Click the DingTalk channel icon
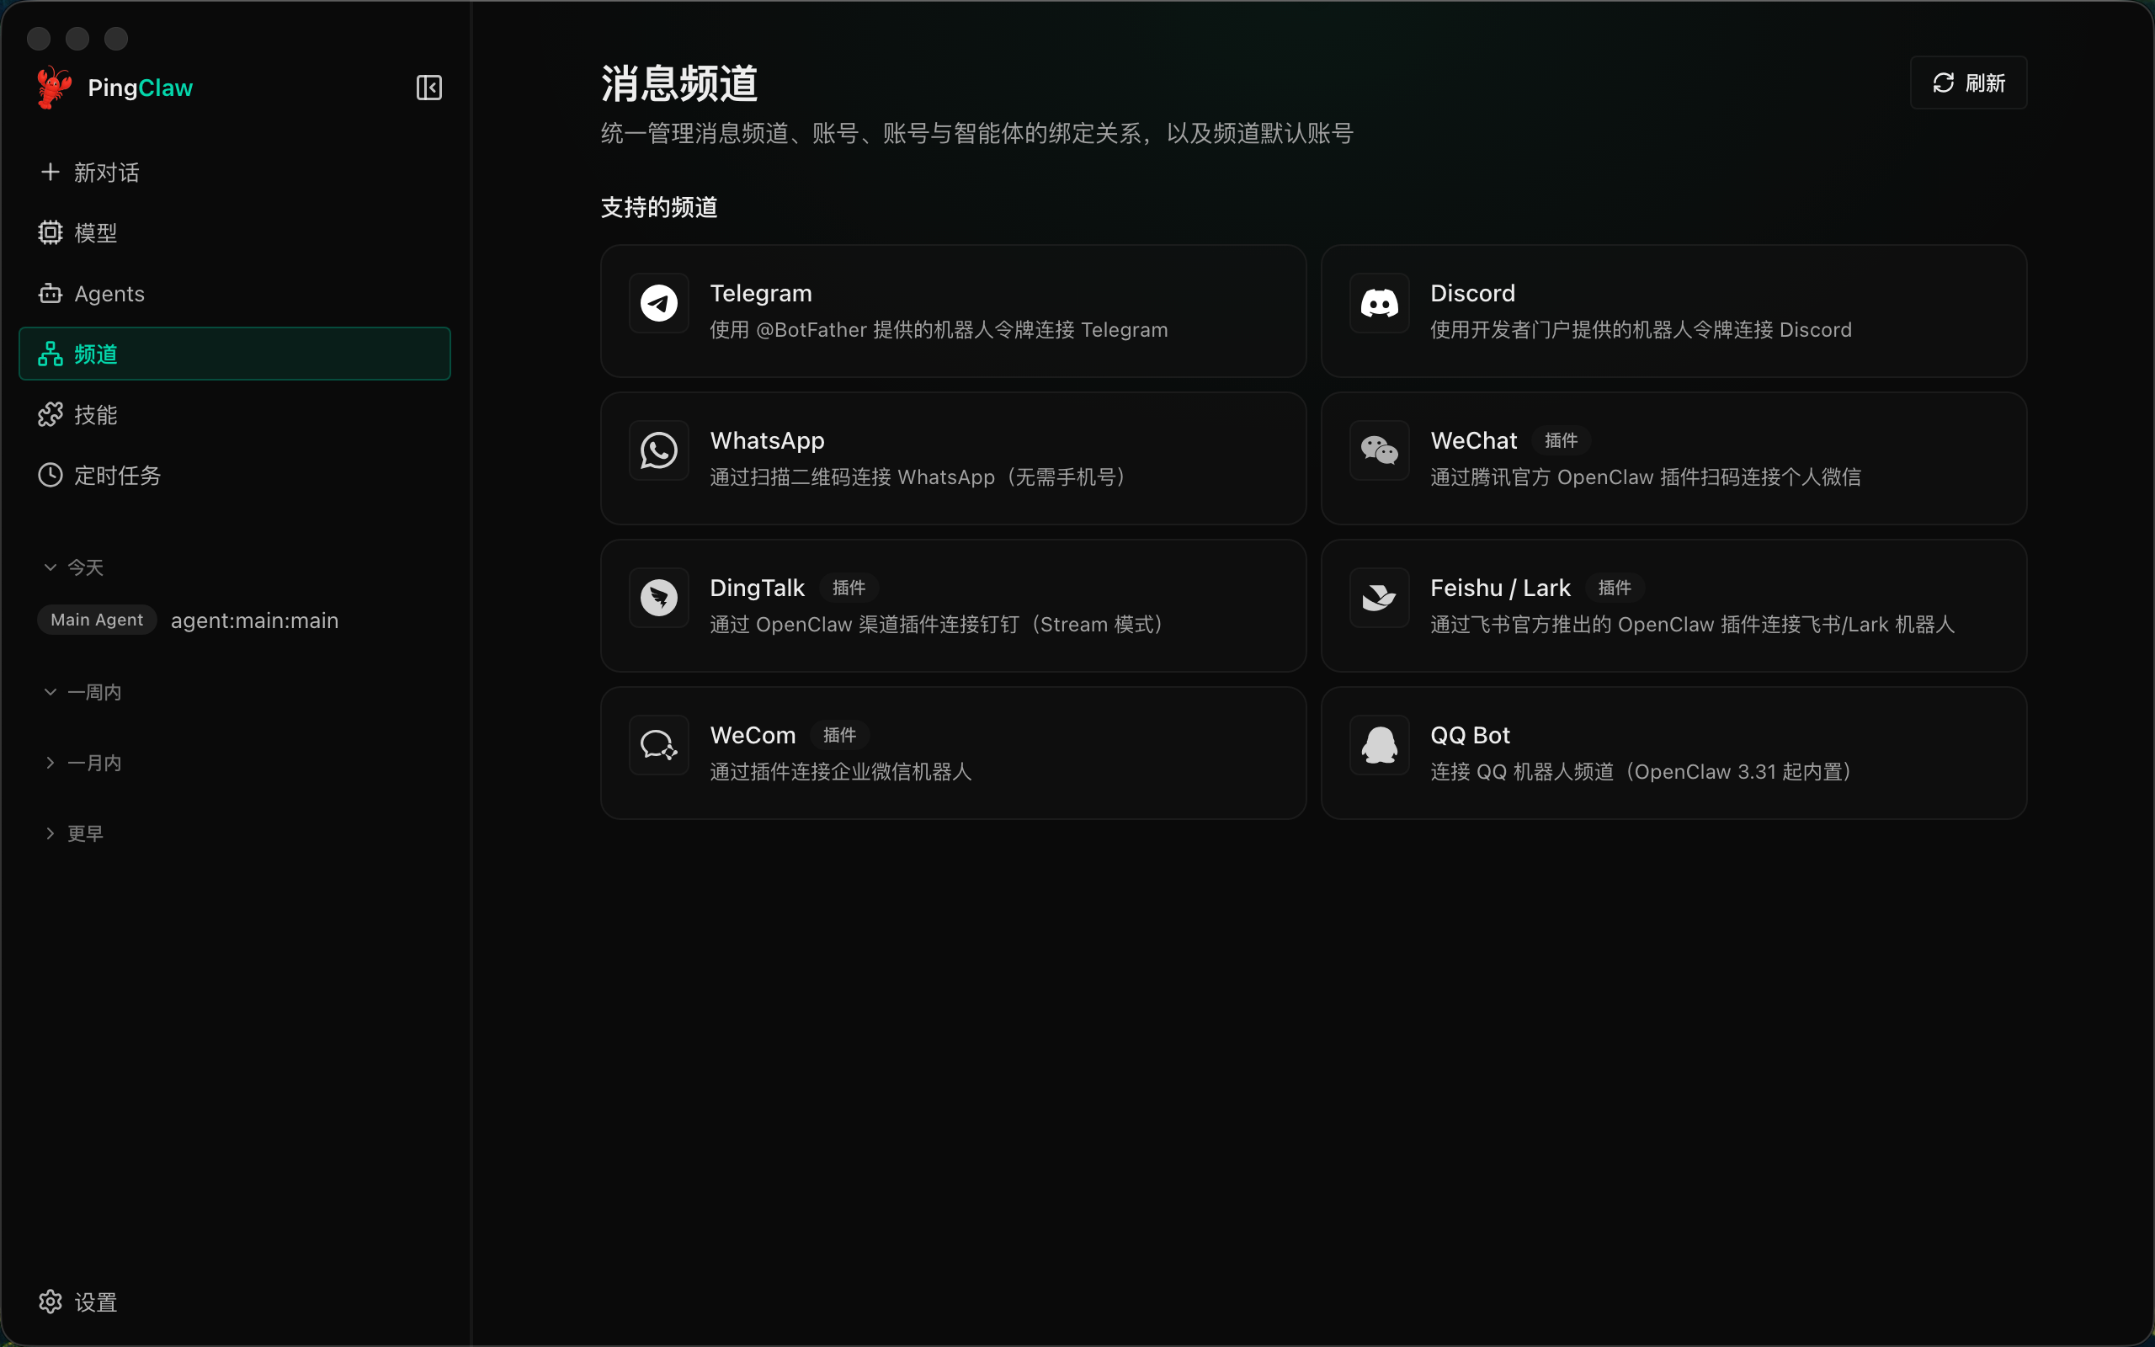Screen dimensions: 2155x1347 [659, 598]
